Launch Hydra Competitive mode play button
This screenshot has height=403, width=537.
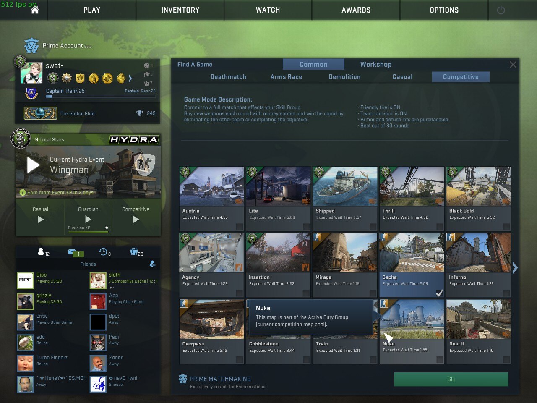click(x=136, y=219)
